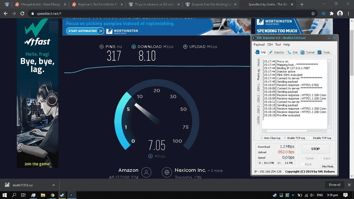354x199 pixels.
Task: Open the SSH 3 vertical log tab
Action: (x=258, y=109)
